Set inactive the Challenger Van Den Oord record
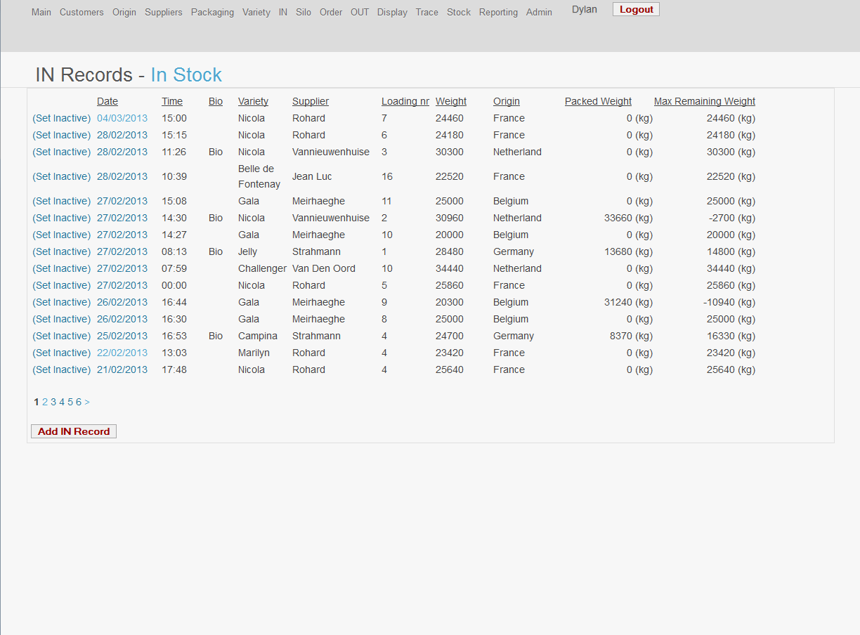Image resolution: width=860 pixels, height=635 pixels. tap(62, 268)
